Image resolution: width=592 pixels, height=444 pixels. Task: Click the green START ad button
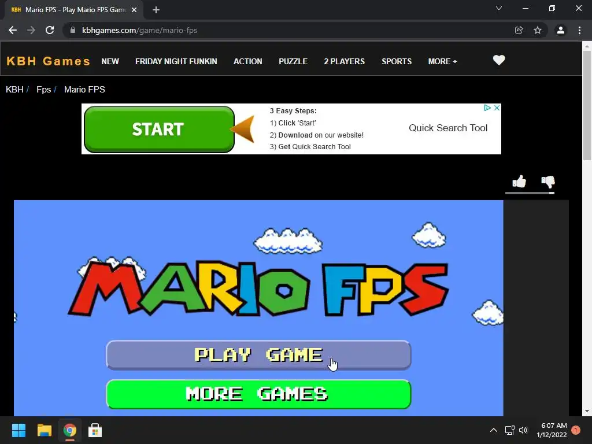[x=159, y=129]
